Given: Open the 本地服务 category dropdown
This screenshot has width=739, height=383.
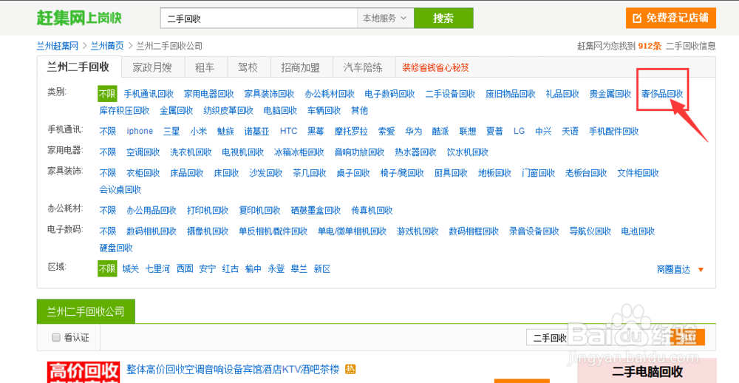Looking at the screenshot, I should point(385,18).
